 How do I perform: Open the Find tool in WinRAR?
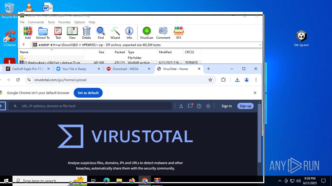(x=101, y=33)
